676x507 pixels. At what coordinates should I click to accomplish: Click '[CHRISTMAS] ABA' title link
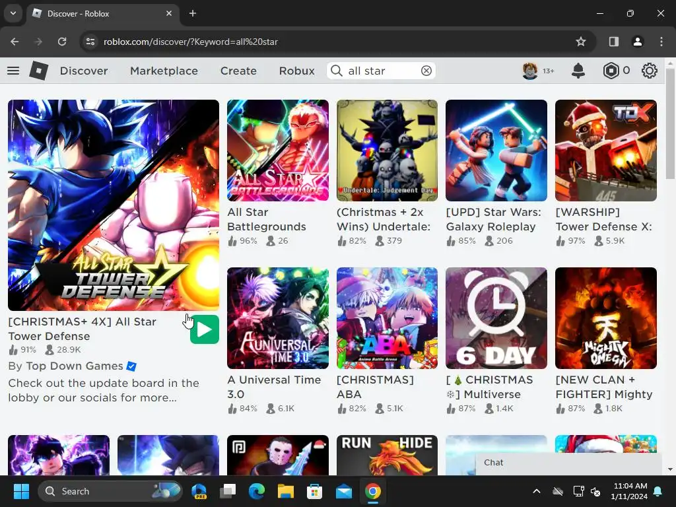(x=375, y=387)
